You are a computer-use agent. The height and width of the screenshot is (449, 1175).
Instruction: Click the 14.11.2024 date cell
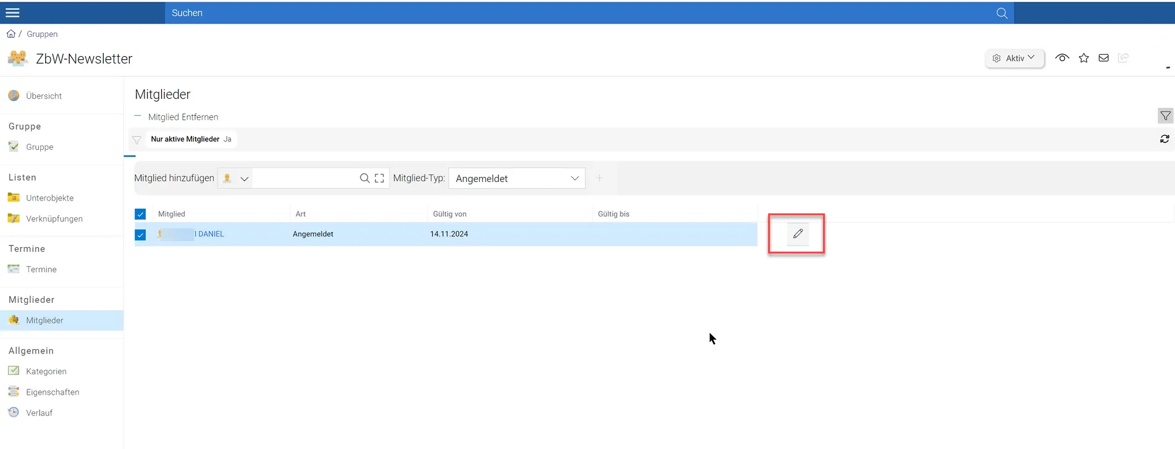point(449,234)
